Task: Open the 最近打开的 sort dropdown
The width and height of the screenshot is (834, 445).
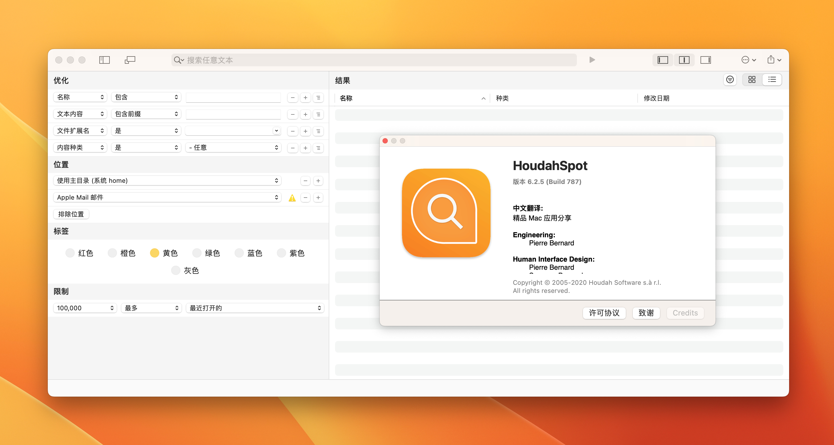Action: coord(255,308)
